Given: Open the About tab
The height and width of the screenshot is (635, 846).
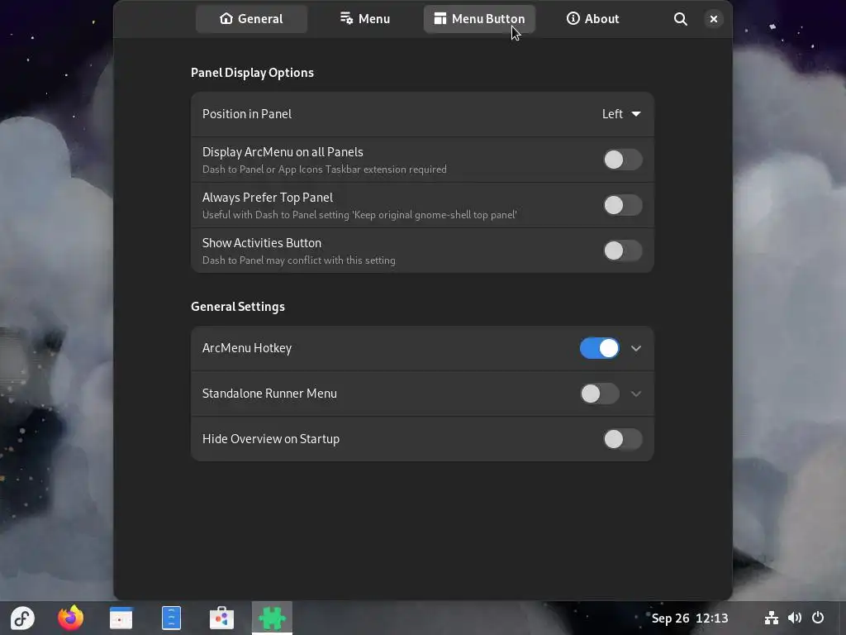Looking at the screenshot, I should 593,19.
